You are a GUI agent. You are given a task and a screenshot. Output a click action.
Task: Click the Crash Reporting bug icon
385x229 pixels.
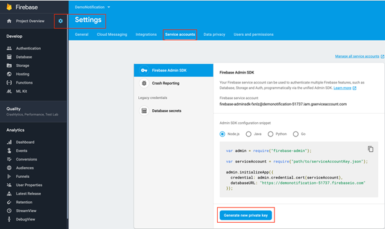pyautogui.click(x=144, y=83)
